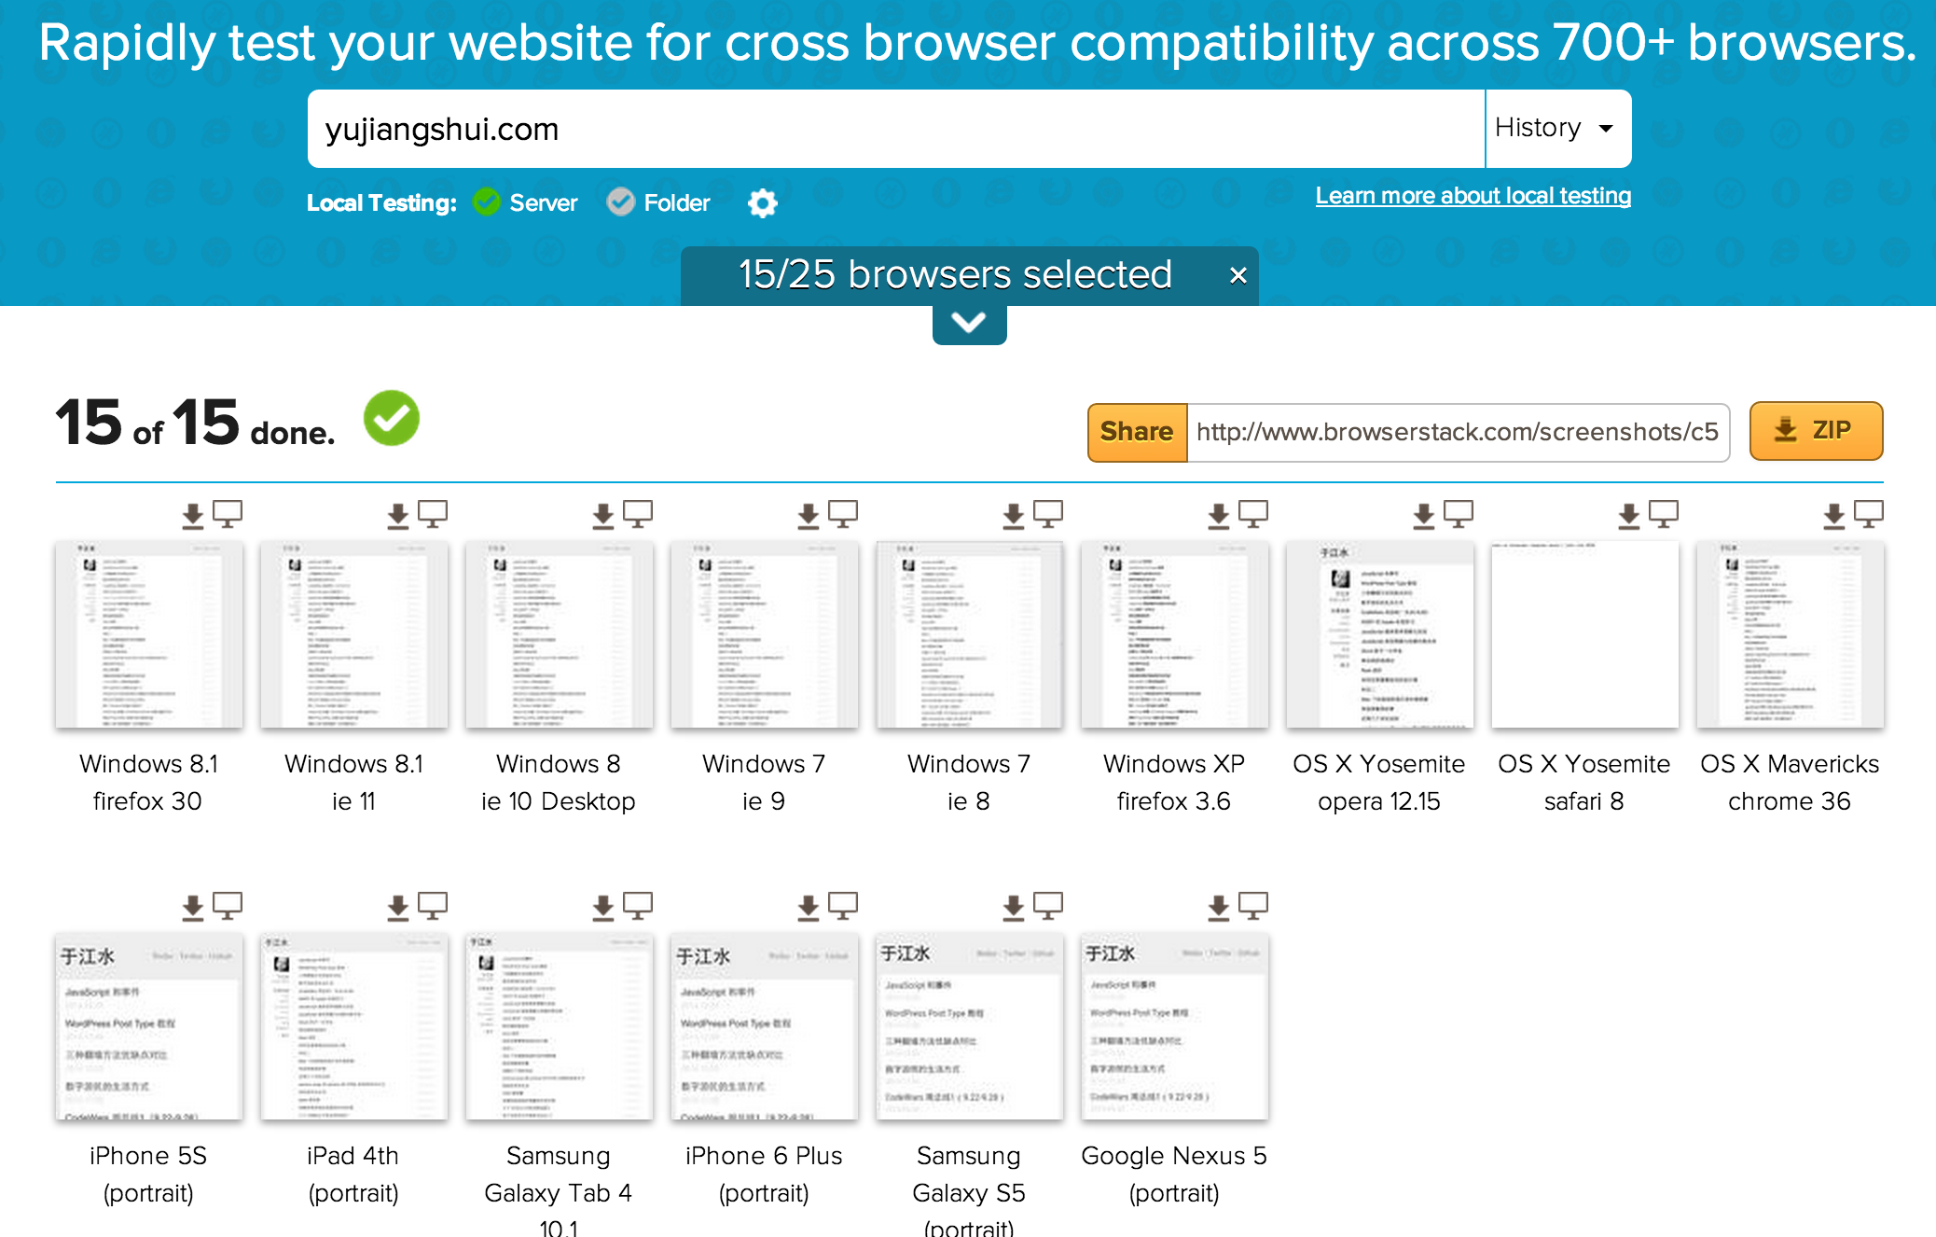Viewport: 1936px width, 1237px height.
Task: Open live view for Mavericks chrome 36
Action: coord(1869,514)
